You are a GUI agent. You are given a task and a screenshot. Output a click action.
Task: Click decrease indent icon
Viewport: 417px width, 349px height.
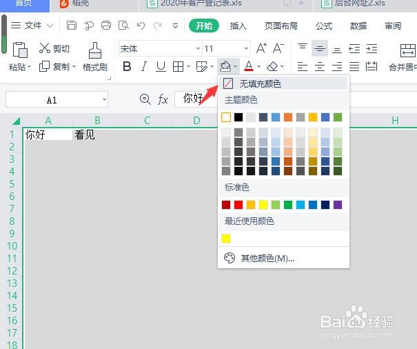(x=354, y=49)
